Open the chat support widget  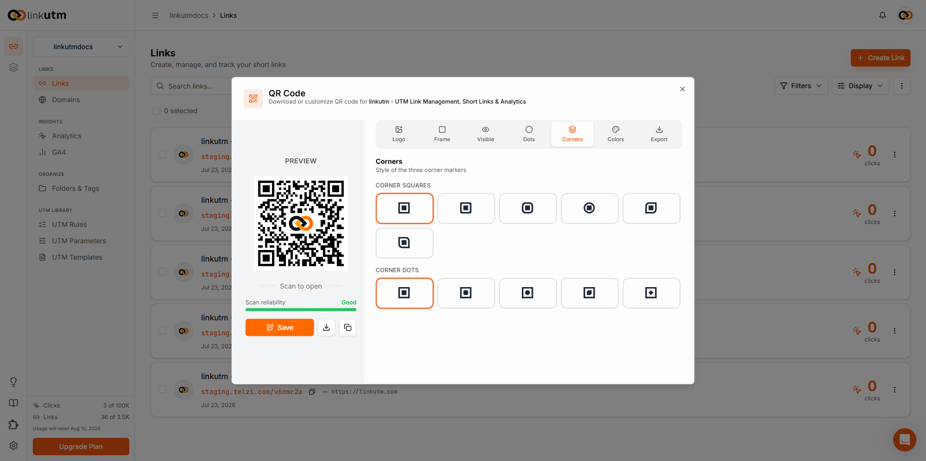pos(905,440)
